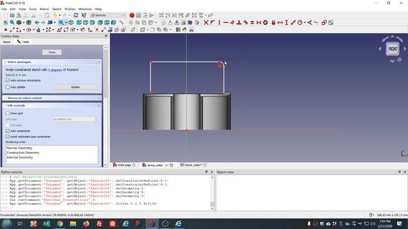The image size is (408, 229).
Task: Collapse the Solver messages section
Action: point(99,62)
